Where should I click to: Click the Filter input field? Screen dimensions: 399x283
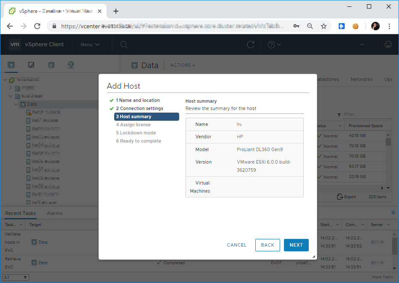(x=368, y=114)
